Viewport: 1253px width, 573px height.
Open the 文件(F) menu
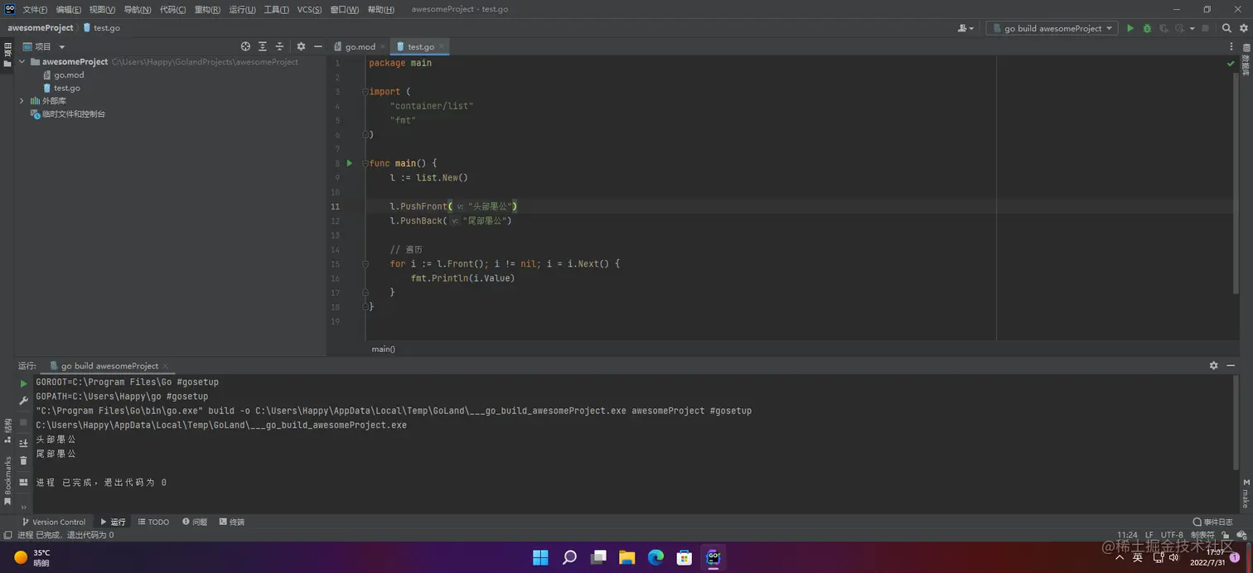[x=35, y=9]
